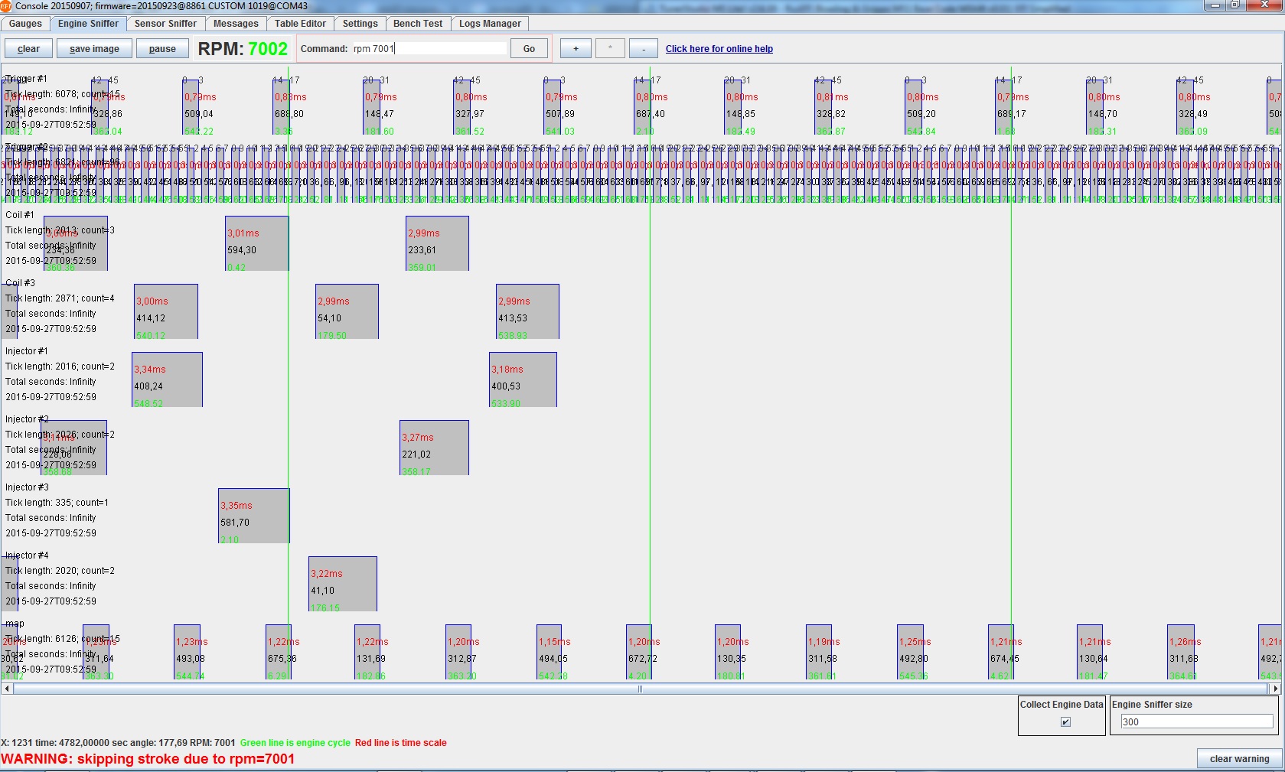Viewport: 1285px width, 772px height.
Task: Click the RPM 7002 readout
Action: (x=243, y=49)
